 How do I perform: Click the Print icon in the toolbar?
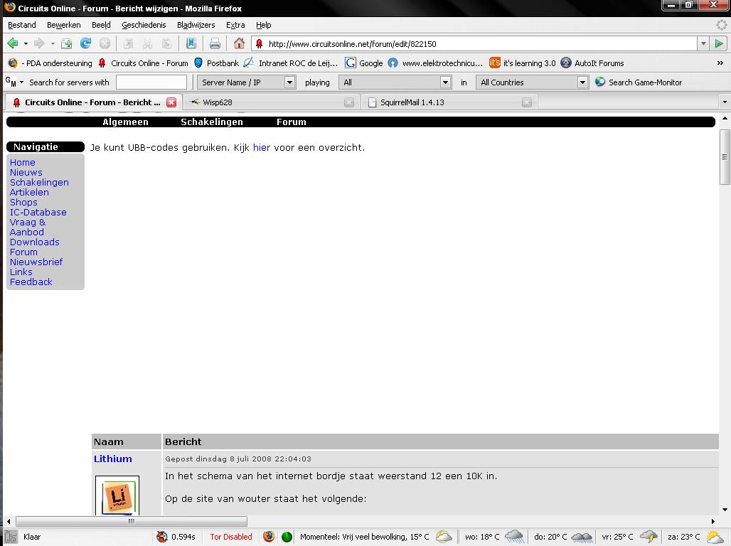pyautogui.click(x=215, y=43)
